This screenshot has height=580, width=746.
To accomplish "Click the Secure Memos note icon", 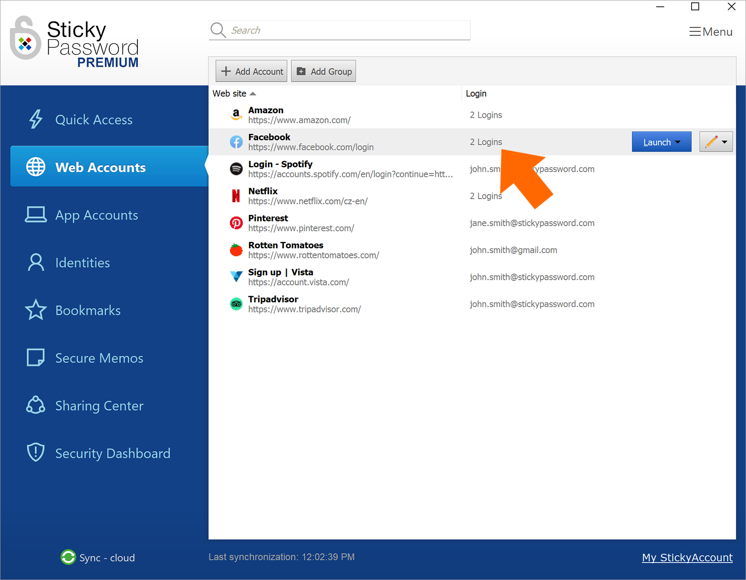I will pyautogui.click(x=36, y=358).
